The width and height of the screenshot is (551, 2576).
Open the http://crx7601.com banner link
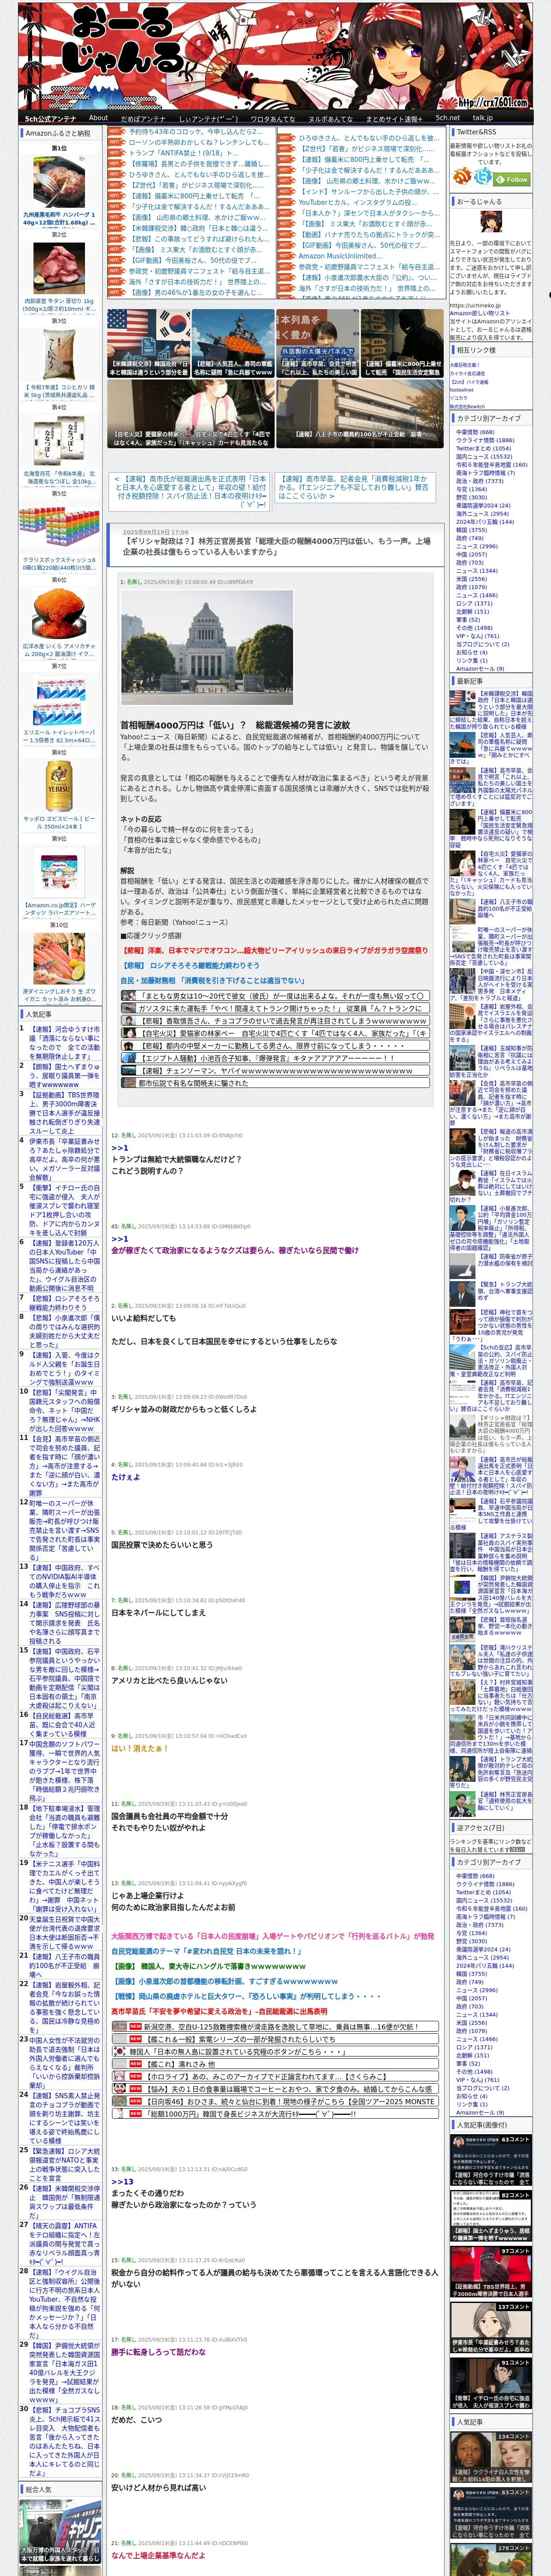[x=492, y=102]
